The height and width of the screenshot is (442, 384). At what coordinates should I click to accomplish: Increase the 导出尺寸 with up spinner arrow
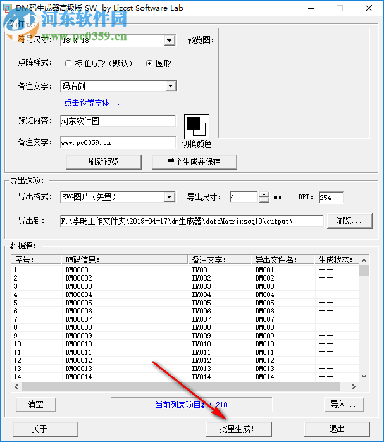(264, 194)
